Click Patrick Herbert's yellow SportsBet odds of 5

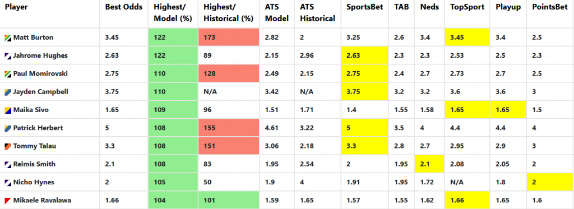365,128
